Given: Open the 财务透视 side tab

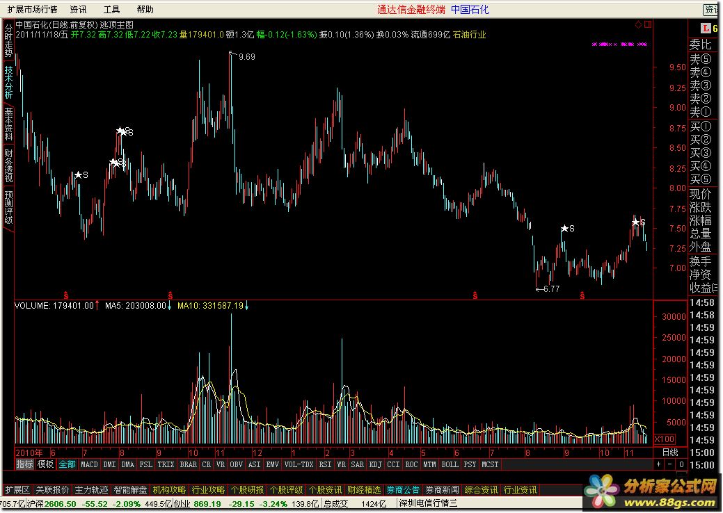Looking at the screenshot, I should click(x=9, y=165).
